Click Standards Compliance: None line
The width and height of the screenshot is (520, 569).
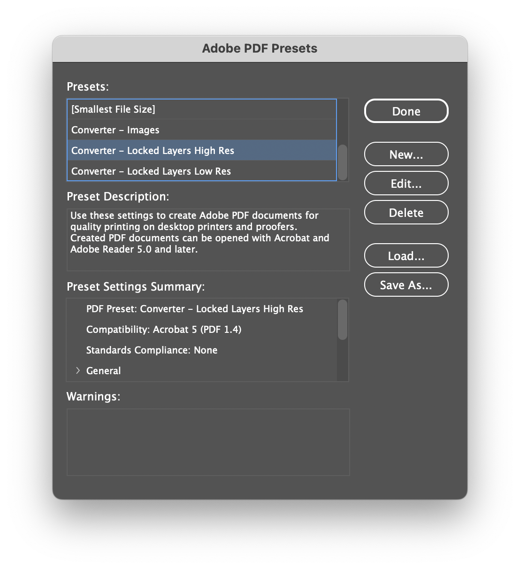[152, 350]
